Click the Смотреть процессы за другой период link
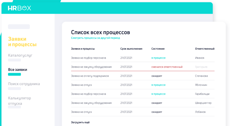This screenshot has width=230, height=126. tap(95, 38)
